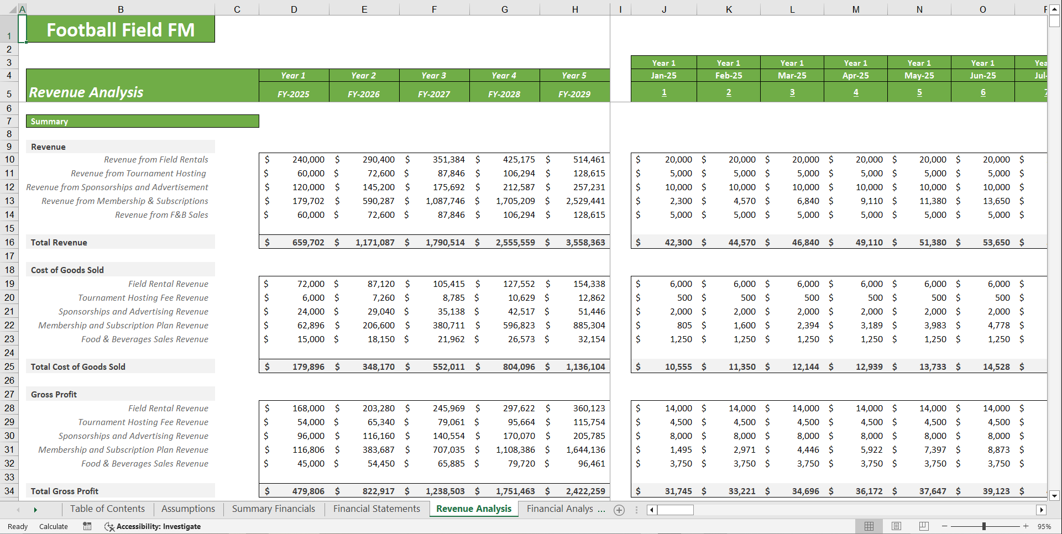Screen dimensions: 1062x534
Task: Click the horizontal scrollbar right arrow
Action: [x=1040, y=510]
